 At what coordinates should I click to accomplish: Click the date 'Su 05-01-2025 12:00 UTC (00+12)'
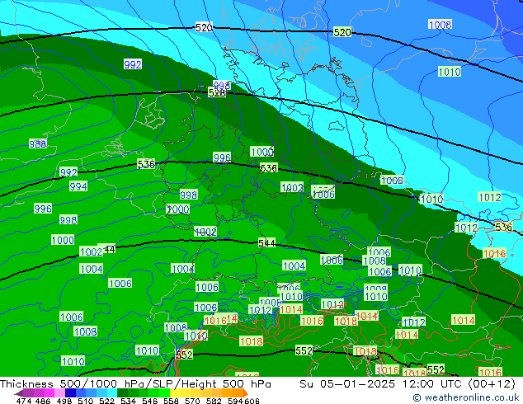tap(408, 384)
